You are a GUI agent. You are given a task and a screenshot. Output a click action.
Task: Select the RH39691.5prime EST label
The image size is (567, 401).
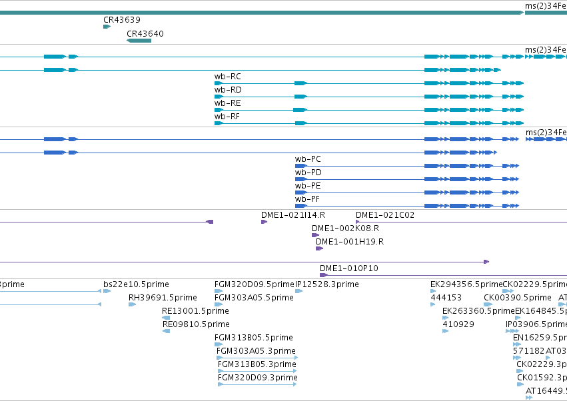click(x=163, y=298)
